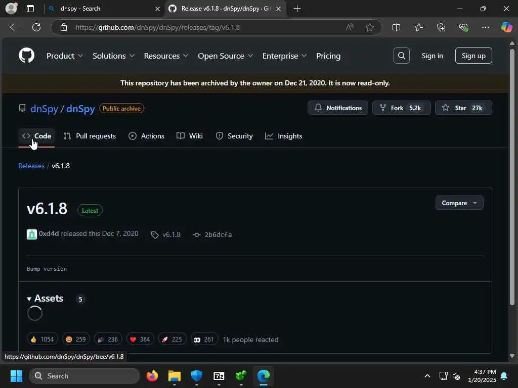Open commit 2b6dcfa
Image resolution: width=518 pixels, height=388 pixels.
tap(212, 234)
